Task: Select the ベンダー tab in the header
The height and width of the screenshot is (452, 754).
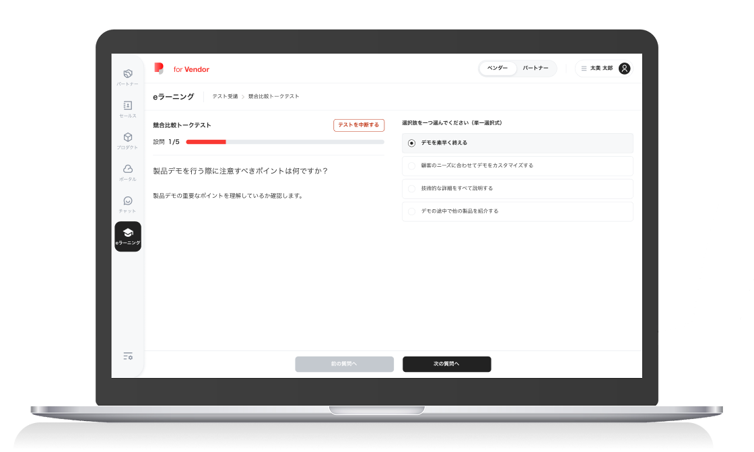Action: (x=498, y=68)
